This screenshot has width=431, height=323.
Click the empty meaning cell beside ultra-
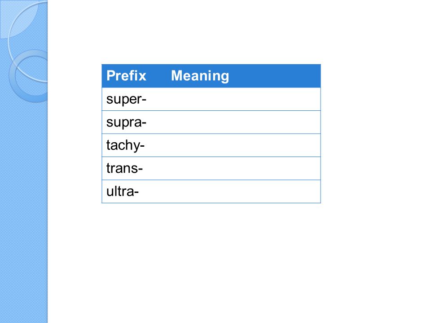point(243,192)
